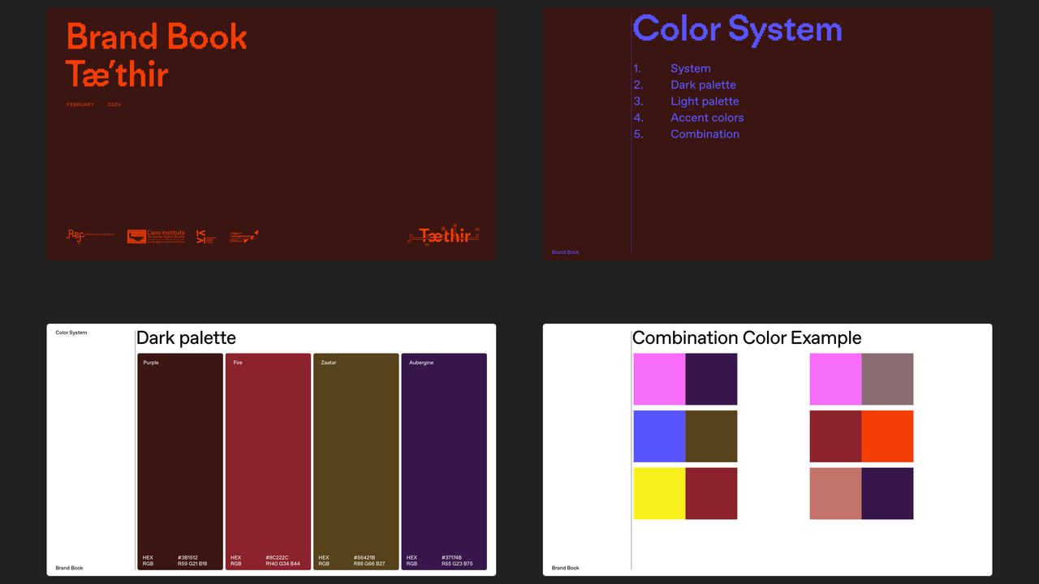Click the 'Combination Color Example' heading

[747, 337]
